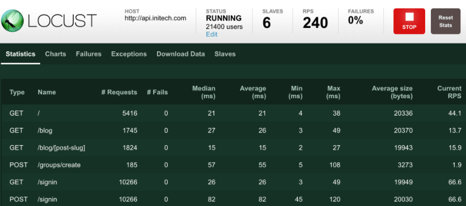Click the Average (ms) column header
Viewport: 466px width, 206px height.
tap(253, 92)
